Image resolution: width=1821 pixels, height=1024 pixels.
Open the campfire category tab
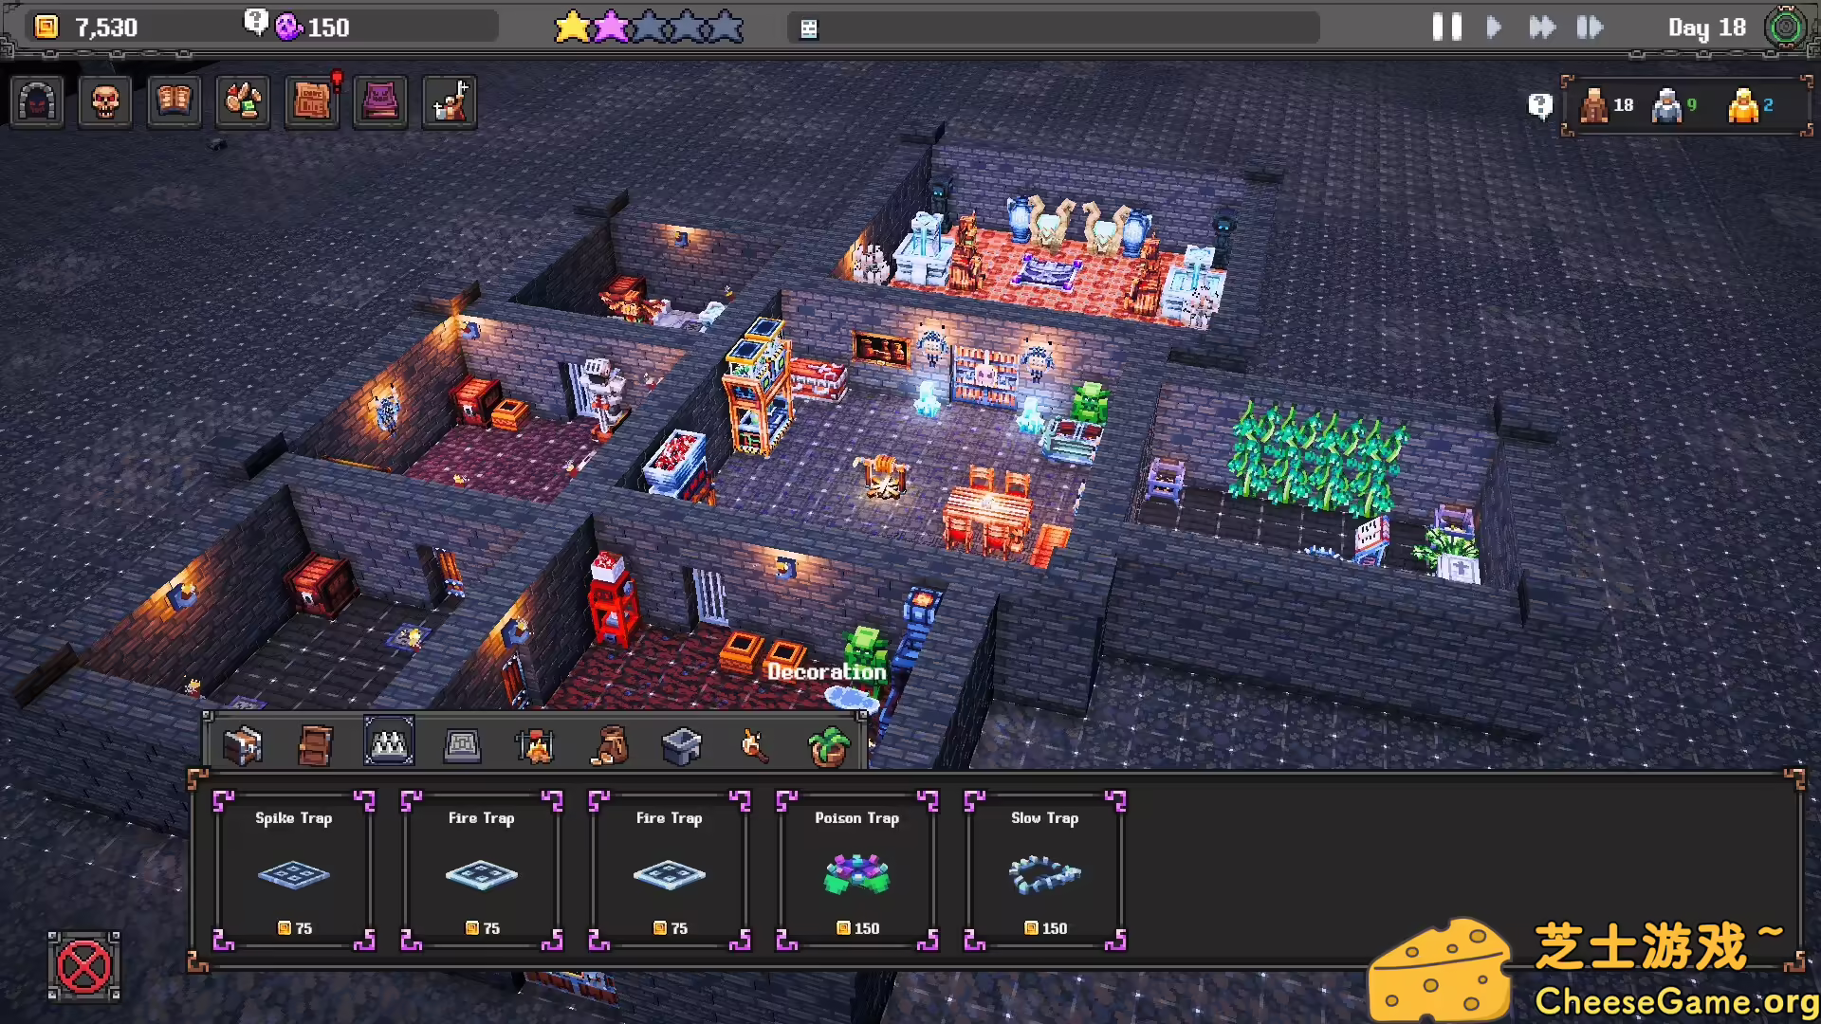[x=536, y=744]
